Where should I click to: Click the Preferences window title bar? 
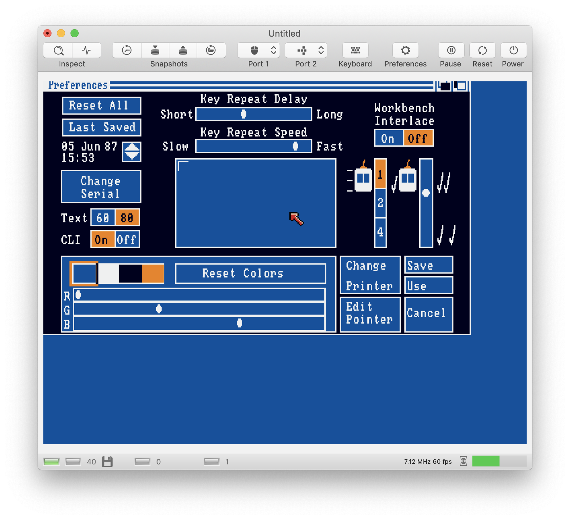(x=239, y=86)
